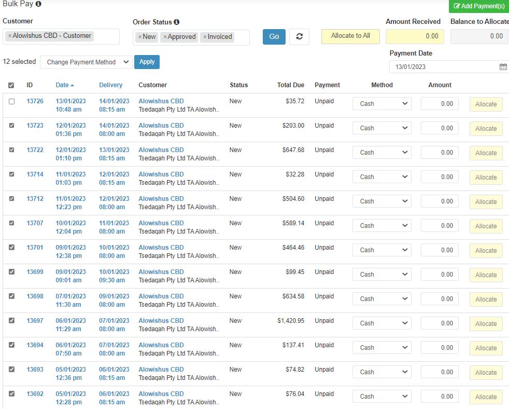The height and width of the screenshot is (409, 509).
Task: Open the Payment Date calendar icon
Action: (x=503, y=66)
